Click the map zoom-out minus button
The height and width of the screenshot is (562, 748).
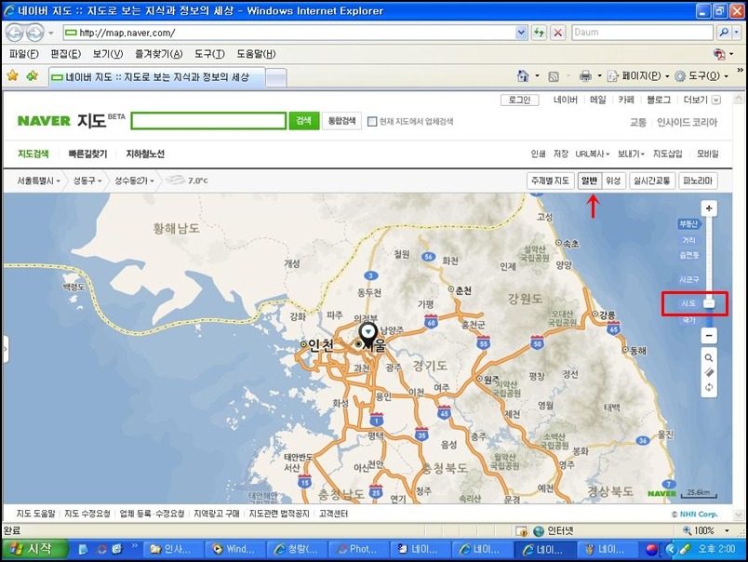click(709, 335)
